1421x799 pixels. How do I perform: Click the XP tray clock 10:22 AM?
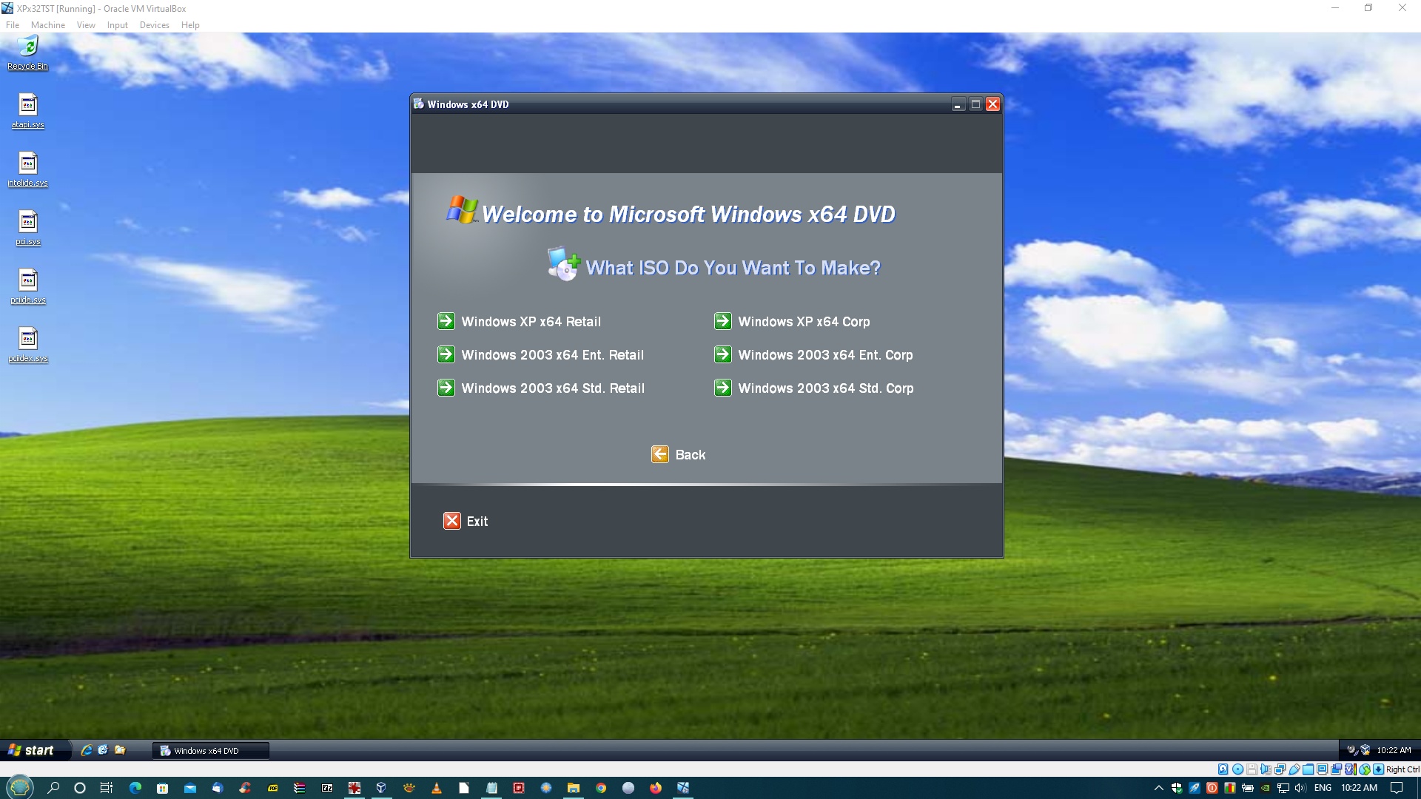[1394, 750]
